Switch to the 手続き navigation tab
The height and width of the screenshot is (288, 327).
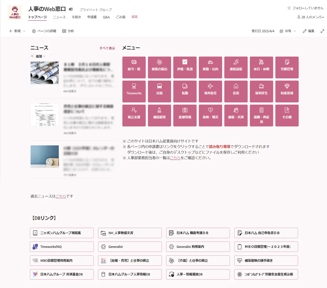point(76,17)
